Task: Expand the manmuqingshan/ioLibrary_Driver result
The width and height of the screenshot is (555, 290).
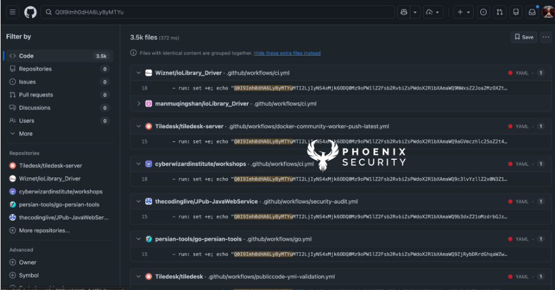Action: (x=138, y=104)
